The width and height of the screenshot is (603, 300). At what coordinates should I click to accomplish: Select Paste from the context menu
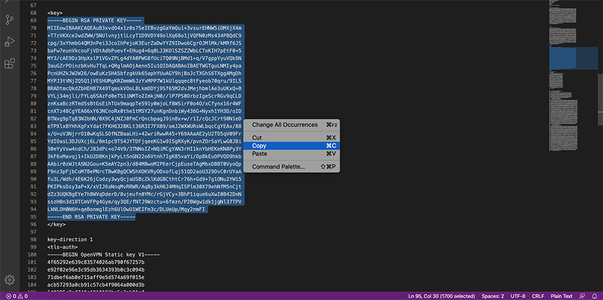click(x=259, y=153)
